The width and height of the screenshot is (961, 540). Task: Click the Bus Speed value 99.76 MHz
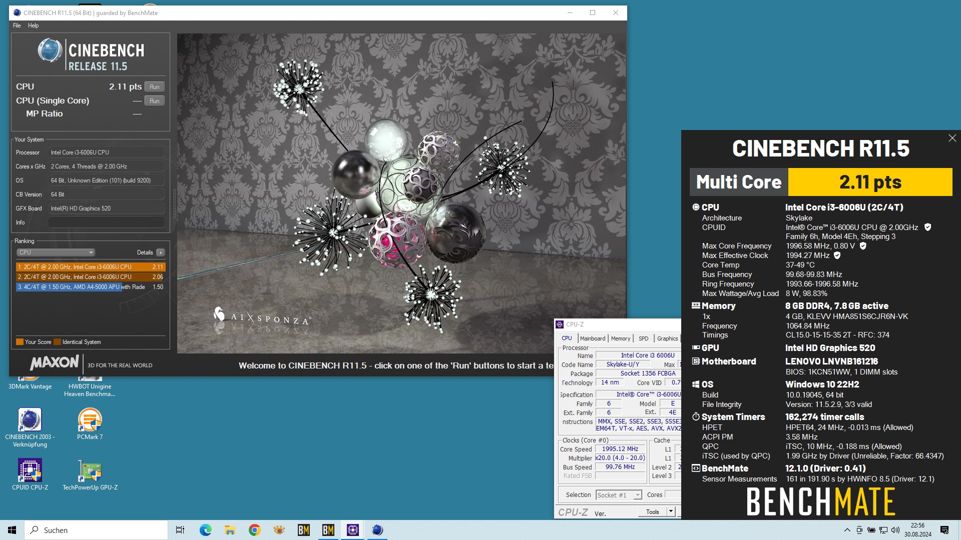(x=620, y=467)
